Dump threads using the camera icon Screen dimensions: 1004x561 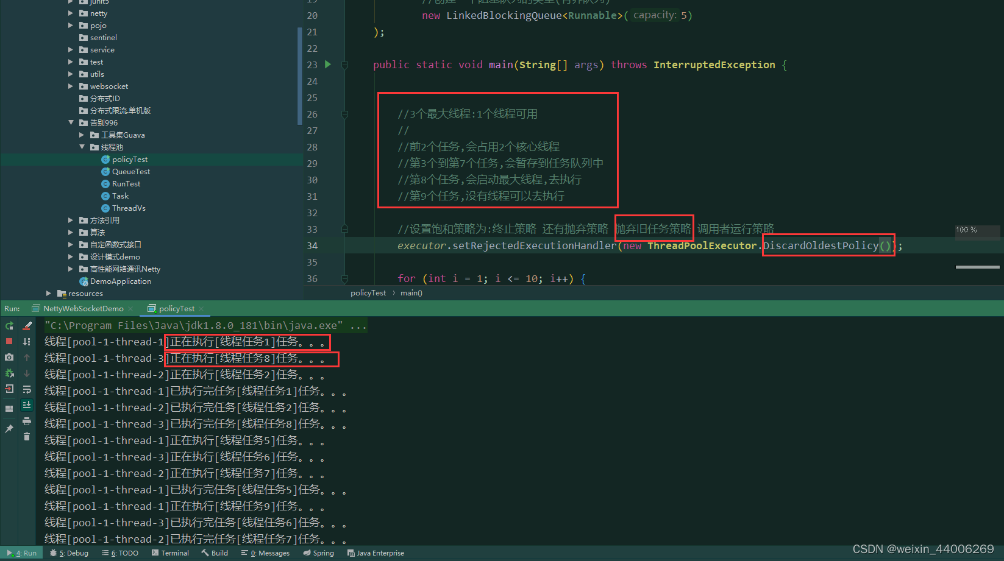pos(9,358)
